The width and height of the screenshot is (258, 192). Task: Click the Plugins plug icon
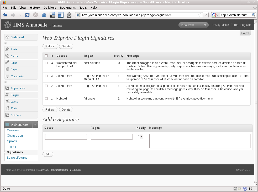click(7, 95)
